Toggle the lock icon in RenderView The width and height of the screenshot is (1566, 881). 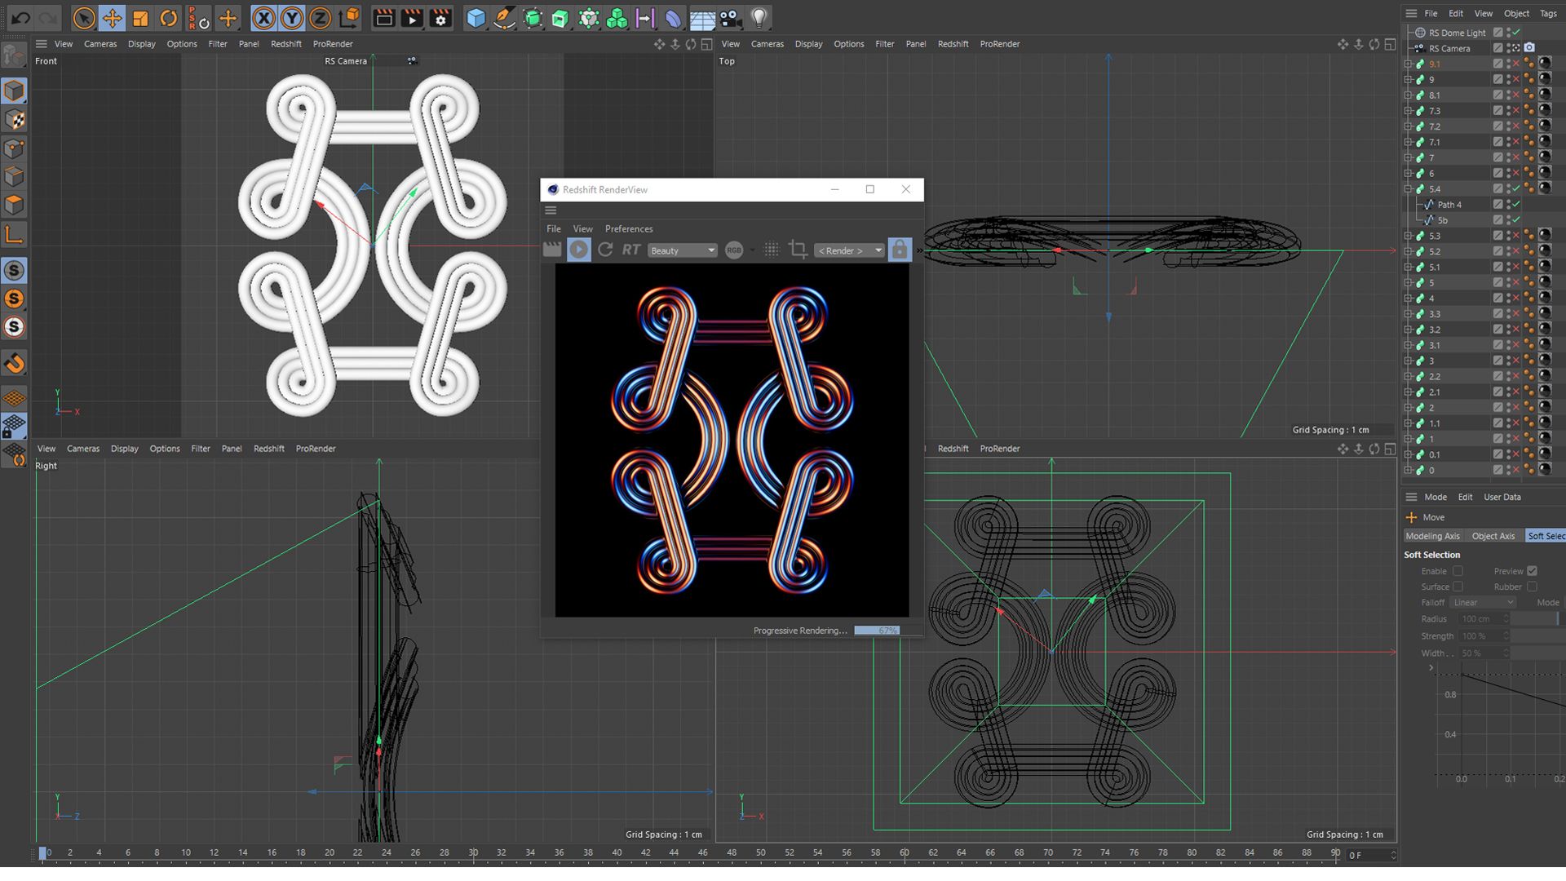(x=899, y=250)
